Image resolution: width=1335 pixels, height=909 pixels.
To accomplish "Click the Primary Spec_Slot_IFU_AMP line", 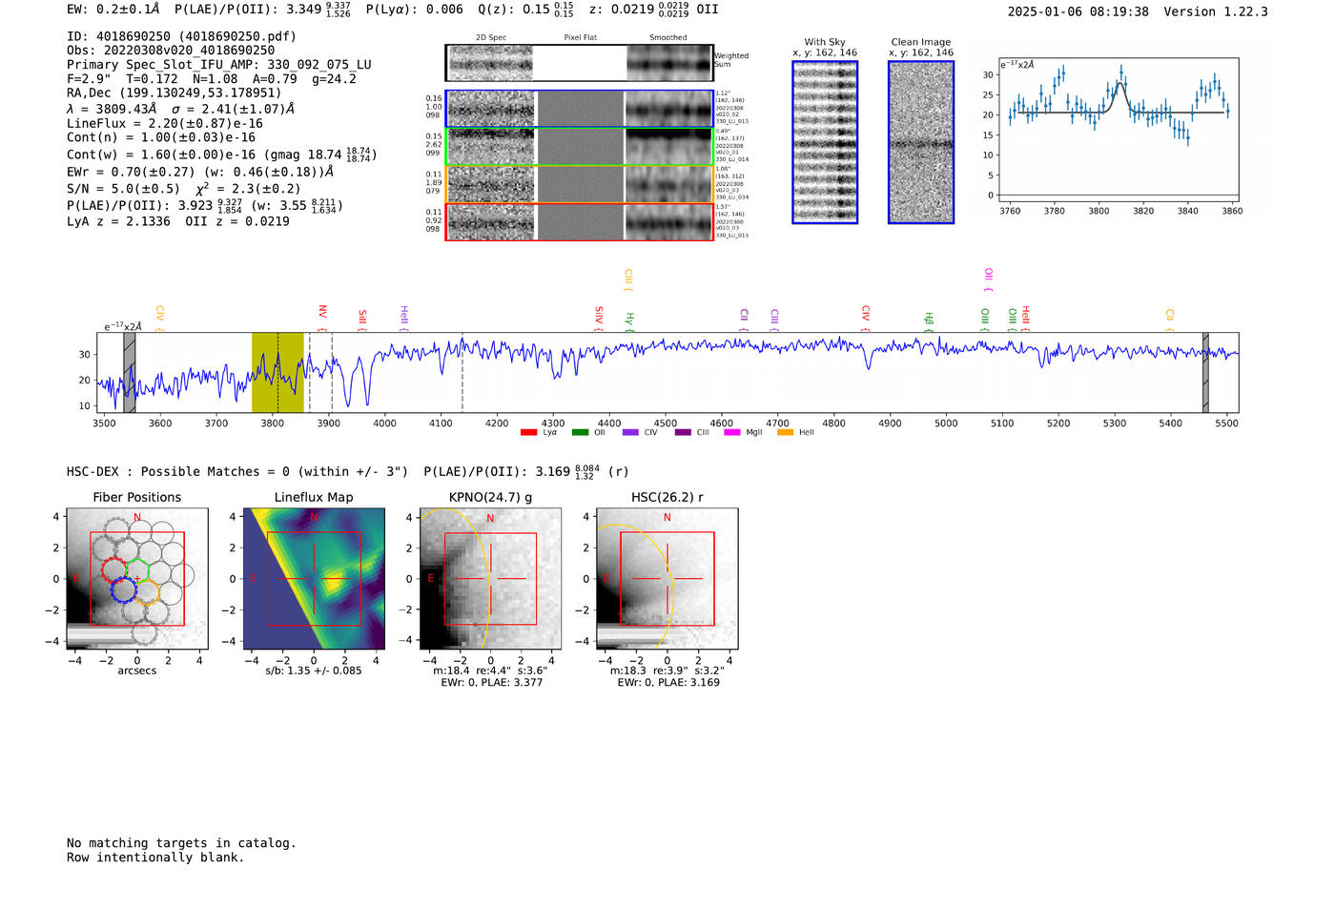I will [219, 65].
